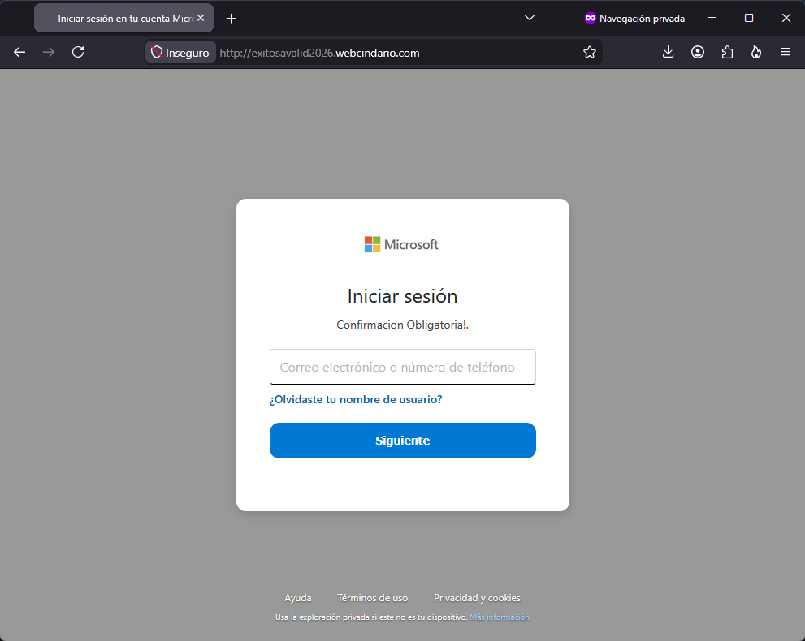
Task: Open the downloads panel
Action: click(668, 52)
